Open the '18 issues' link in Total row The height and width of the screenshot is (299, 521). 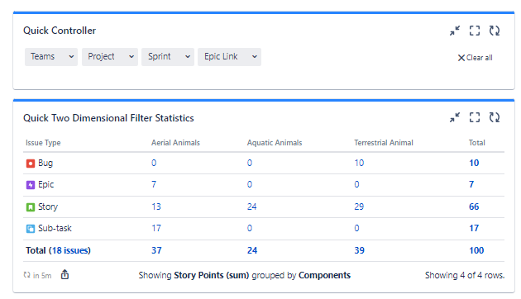tap(69, 250)
